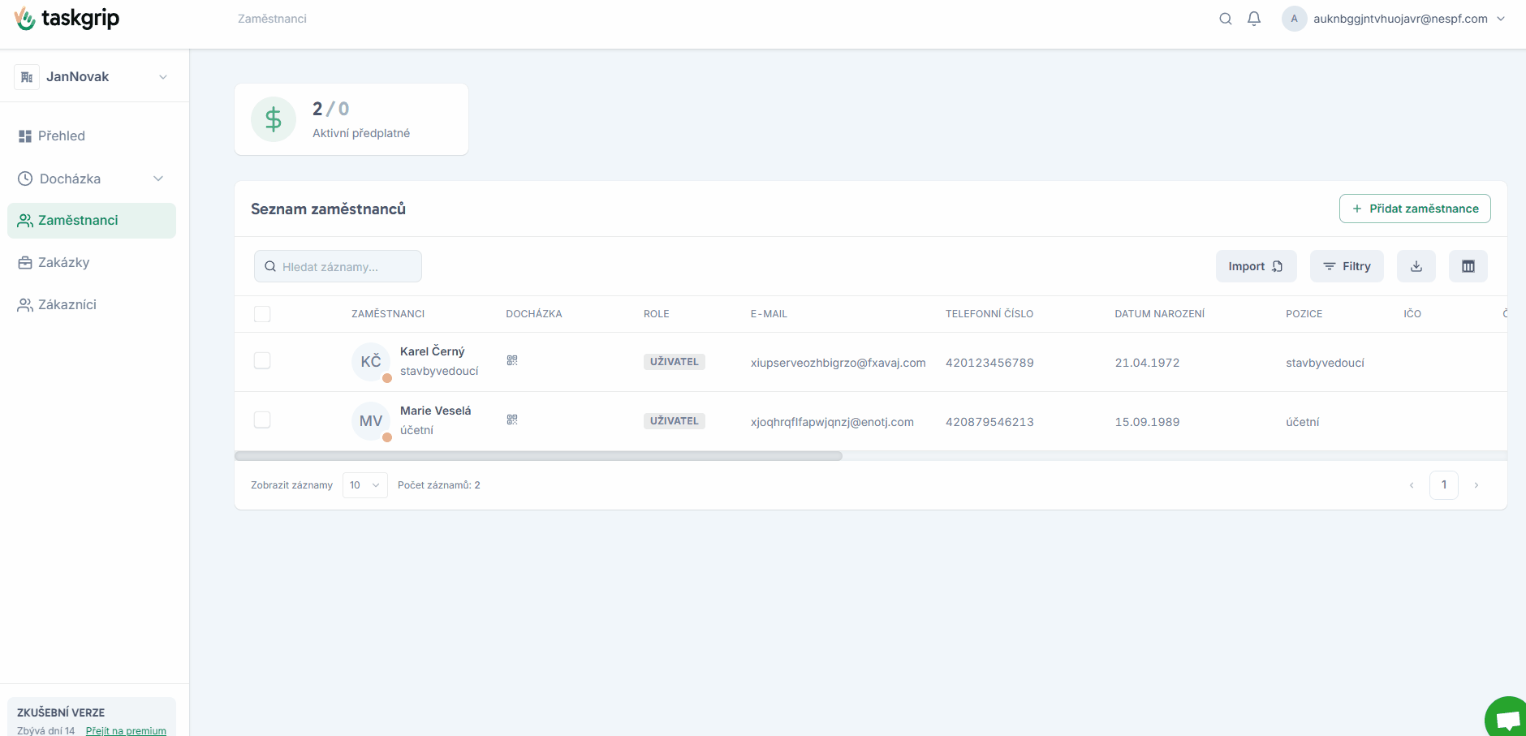This screenshot has width=1526, height=736.
Task: Tick the checkbox for Marie Veselá
Action: [262, 420]
